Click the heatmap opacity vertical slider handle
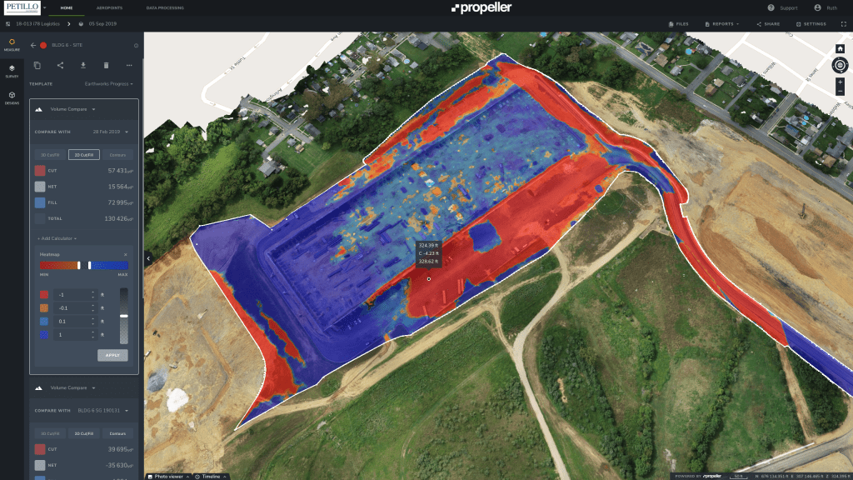 (124, 316)
